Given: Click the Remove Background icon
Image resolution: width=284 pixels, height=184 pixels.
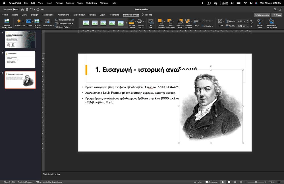Looking at the screenshot, I should click(7, 21).
